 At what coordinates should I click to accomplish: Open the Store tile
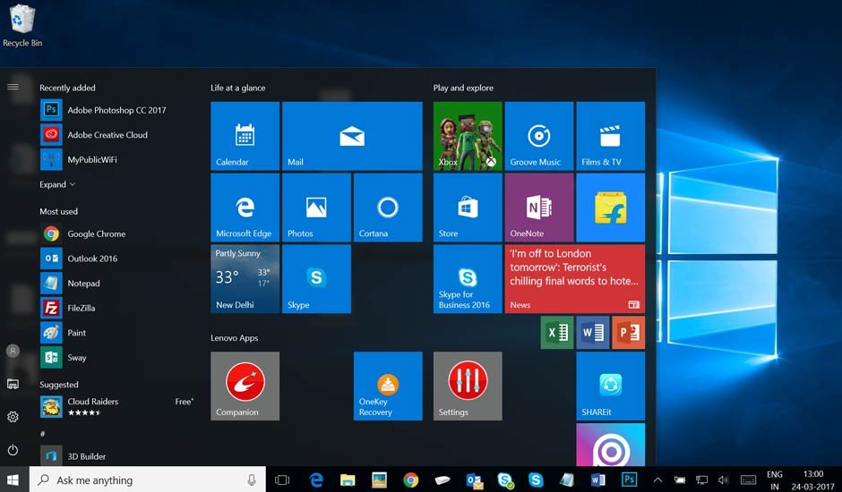[x=468, y=208]
